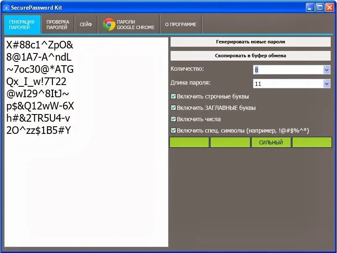
Task: Click the Google Chrome logo icon
Action: [x=109, y=24]
